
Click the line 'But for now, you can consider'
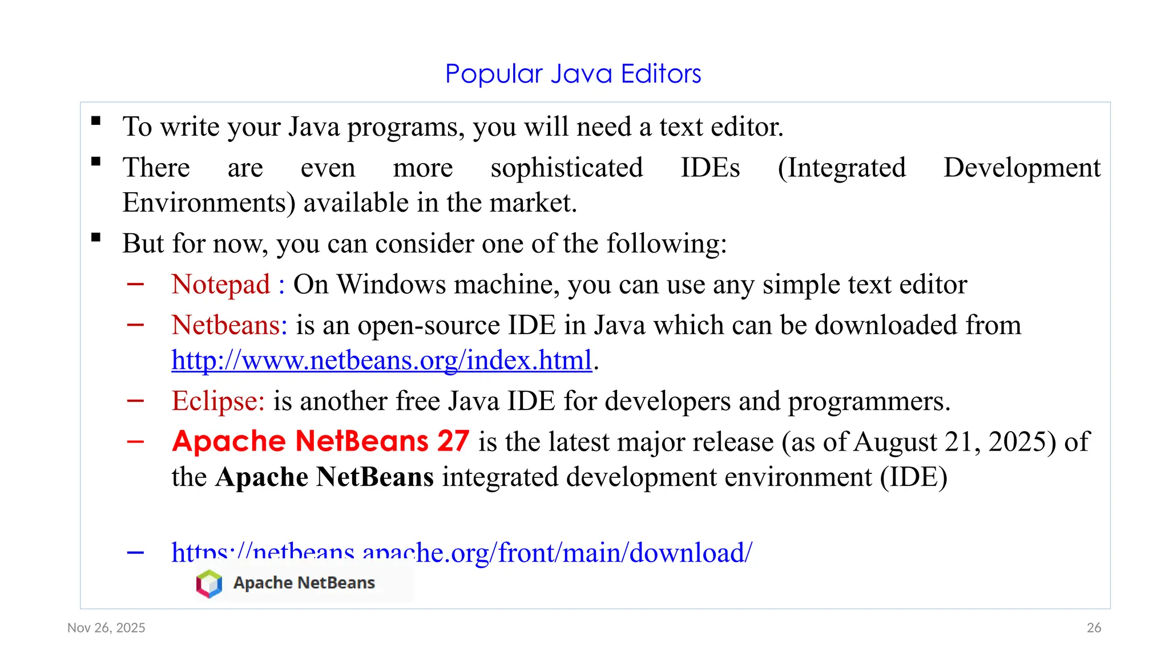point(425,244)
